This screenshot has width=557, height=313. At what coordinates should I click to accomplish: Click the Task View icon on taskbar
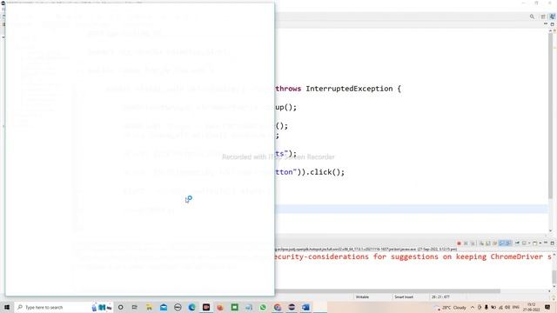pos(135,307)
